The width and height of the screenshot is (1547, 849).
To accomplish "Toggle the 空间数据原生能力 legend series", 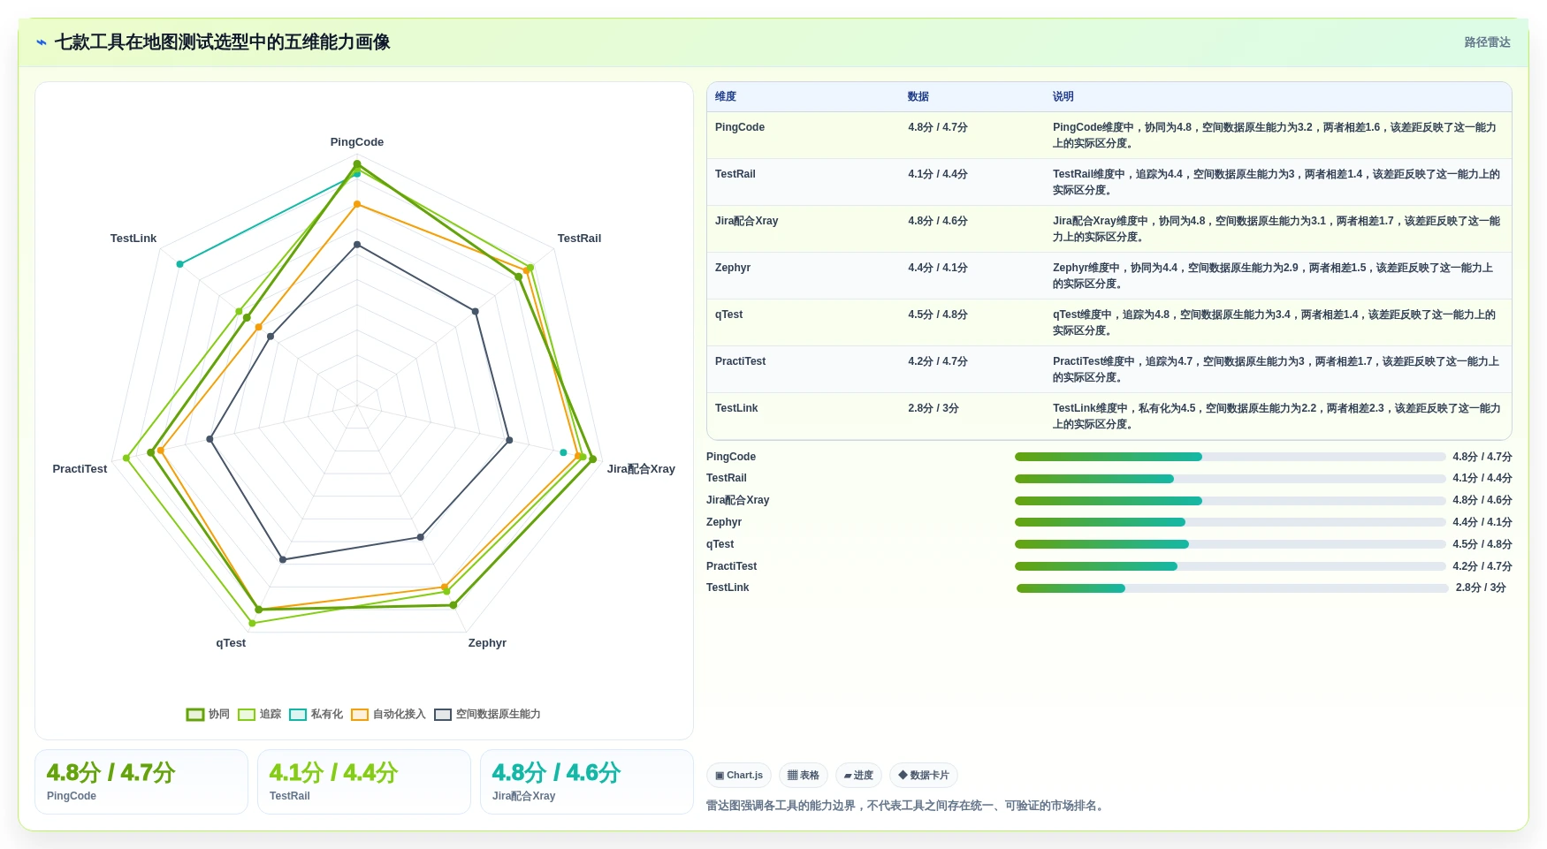I will click(x=487, y=714).
